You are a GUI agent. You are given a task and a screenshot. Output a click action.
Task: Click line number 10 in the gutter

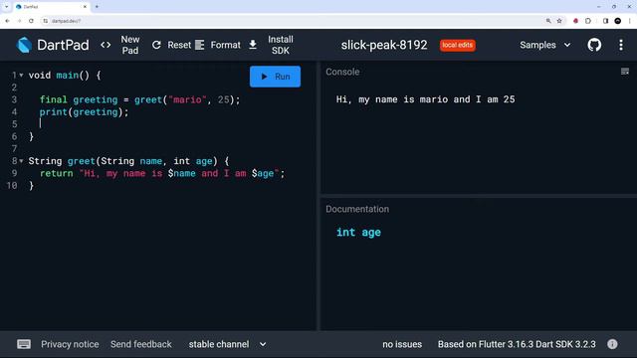[x=12, y=186]
